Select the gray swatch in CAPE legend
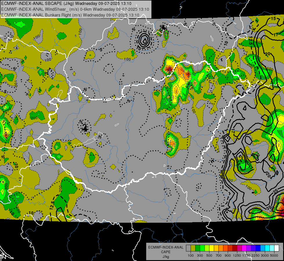284x261 pixels. [188, 248]
